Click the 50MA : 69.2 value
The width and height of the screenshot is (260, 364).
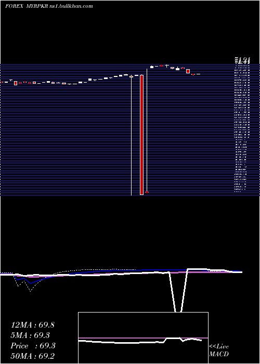[x=32, y=356]
